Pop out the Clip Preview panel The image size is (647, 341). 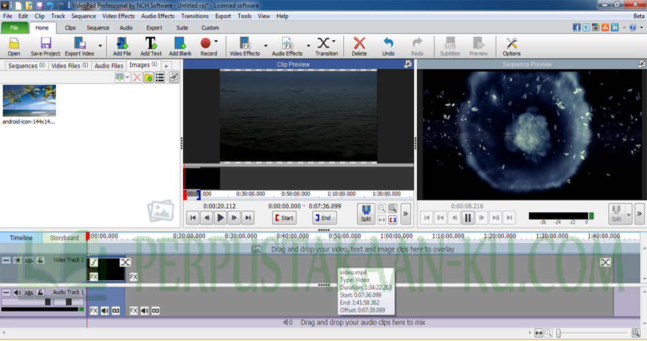point(408,64)
